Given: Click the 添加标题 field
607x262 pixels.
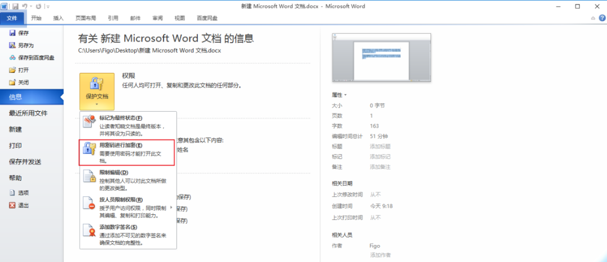Looking at the screenshot, I should [x=380, y=146].
